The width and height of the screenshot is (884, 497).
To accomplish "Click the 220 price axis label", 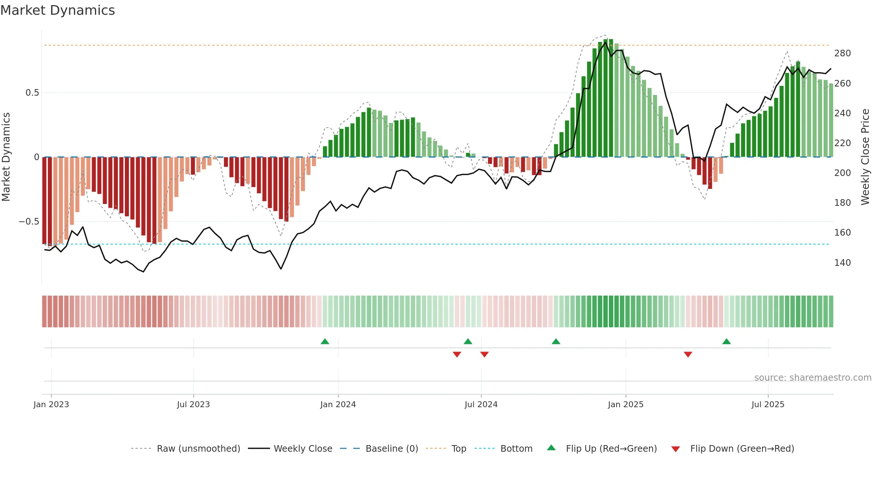I will (843, 143).
